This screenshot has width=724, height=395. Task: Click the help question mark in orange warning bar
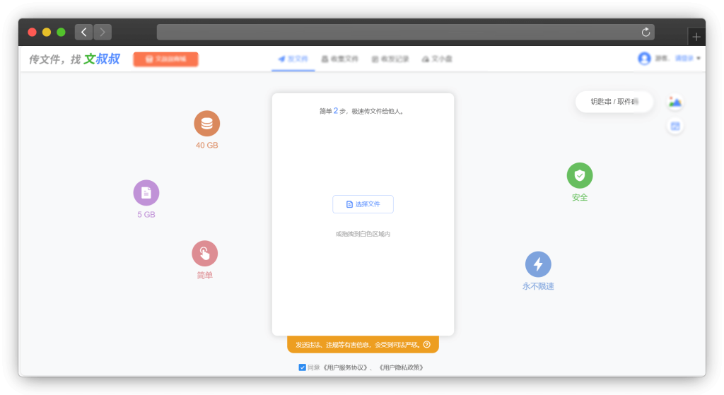[427, 345]
